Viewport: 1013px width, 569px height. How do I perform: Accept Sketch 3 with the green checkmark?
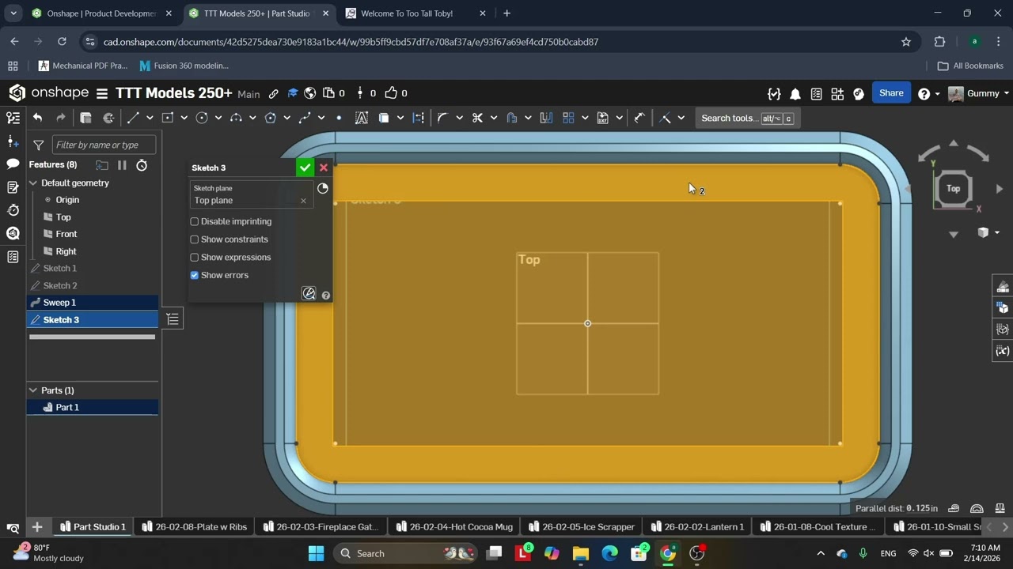coord(305,168)
